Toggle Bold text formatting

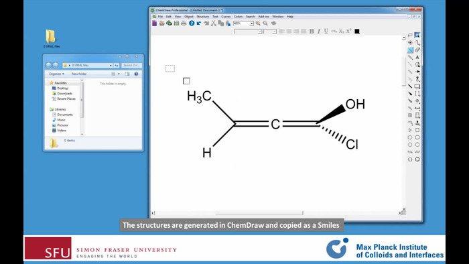(312, 31)
